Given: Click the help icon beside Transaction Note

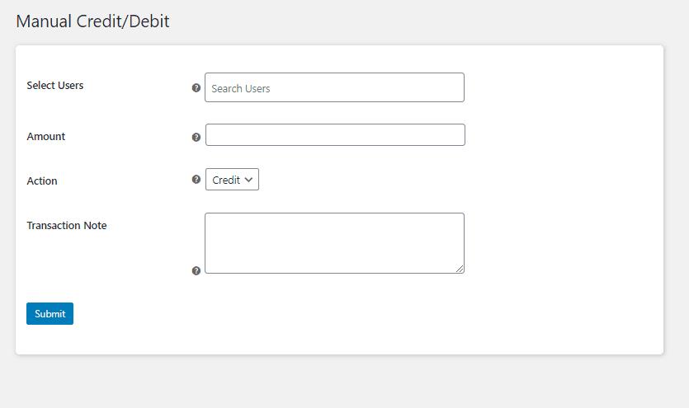Looking at the screenshot, I should pos(196,270).
